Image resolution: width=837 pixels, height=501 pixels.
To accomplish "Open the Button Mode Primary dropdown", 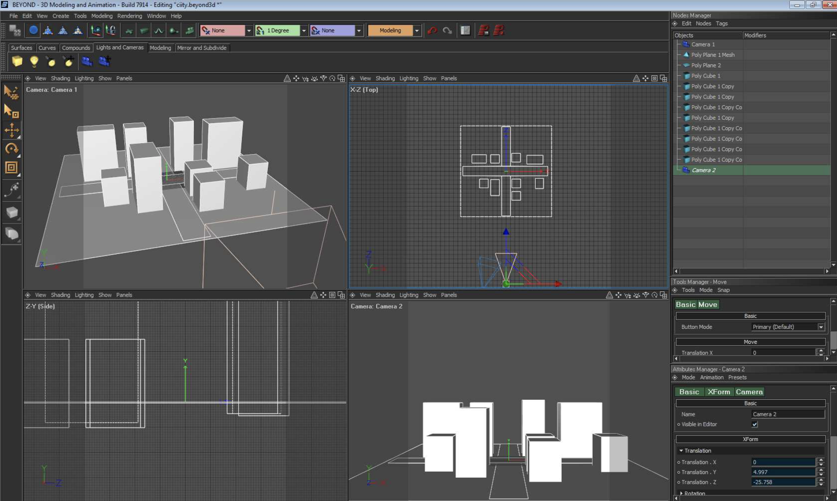I will 821,327.
